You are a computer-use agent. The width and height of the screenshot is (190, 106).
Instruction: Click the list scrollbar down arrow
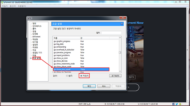coord(120,71)
